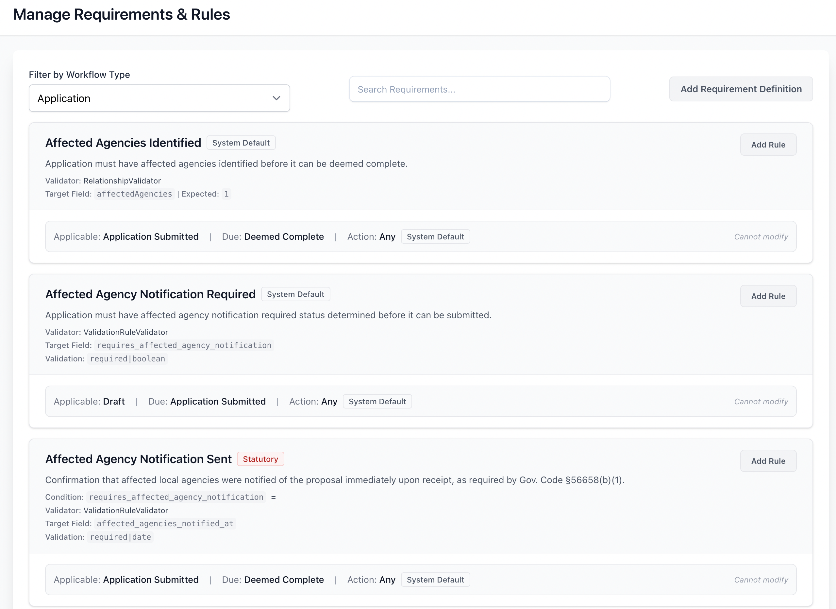Click the red Statutory badge
The width and height of the screenshot is (836, 609).
[x=260, y=459]
